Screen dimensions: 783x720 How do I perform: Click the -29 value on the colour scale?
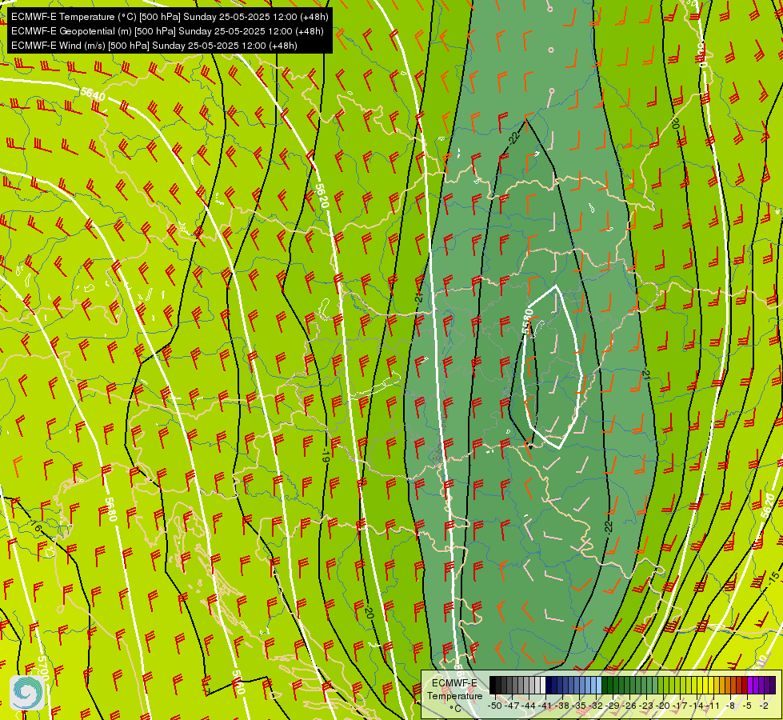point(612,706)
